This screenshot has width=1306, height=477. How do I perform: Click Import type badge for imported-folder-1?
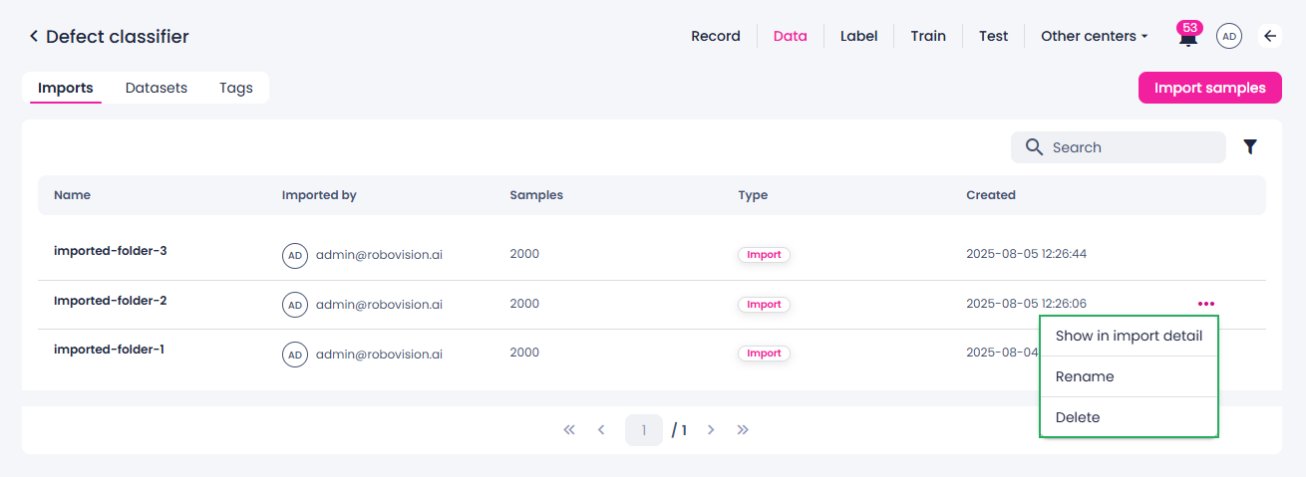(x=764, y=354)
